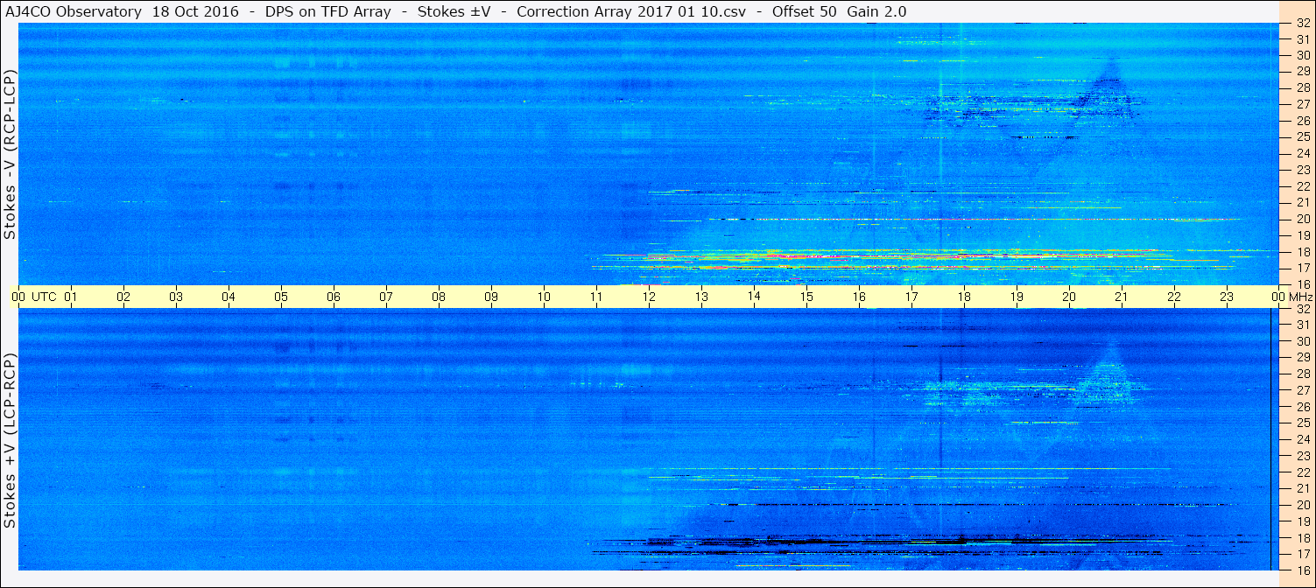The width and height of the screenshot is (1316, 588).
Task: Select the 11 hour tick on time axis
Action: tap(596, 297)
